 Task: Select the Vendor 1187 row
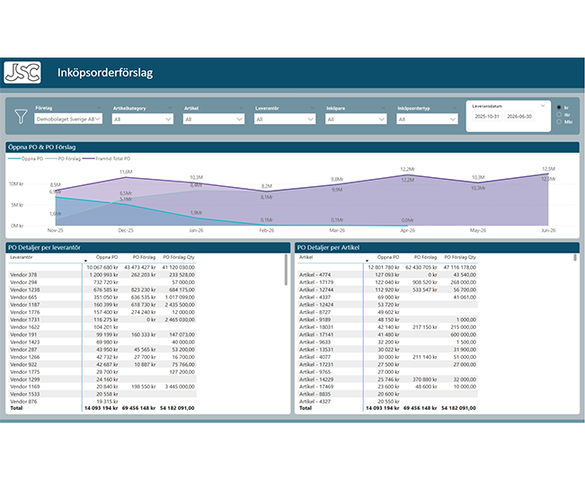click(x=102, y=305)
